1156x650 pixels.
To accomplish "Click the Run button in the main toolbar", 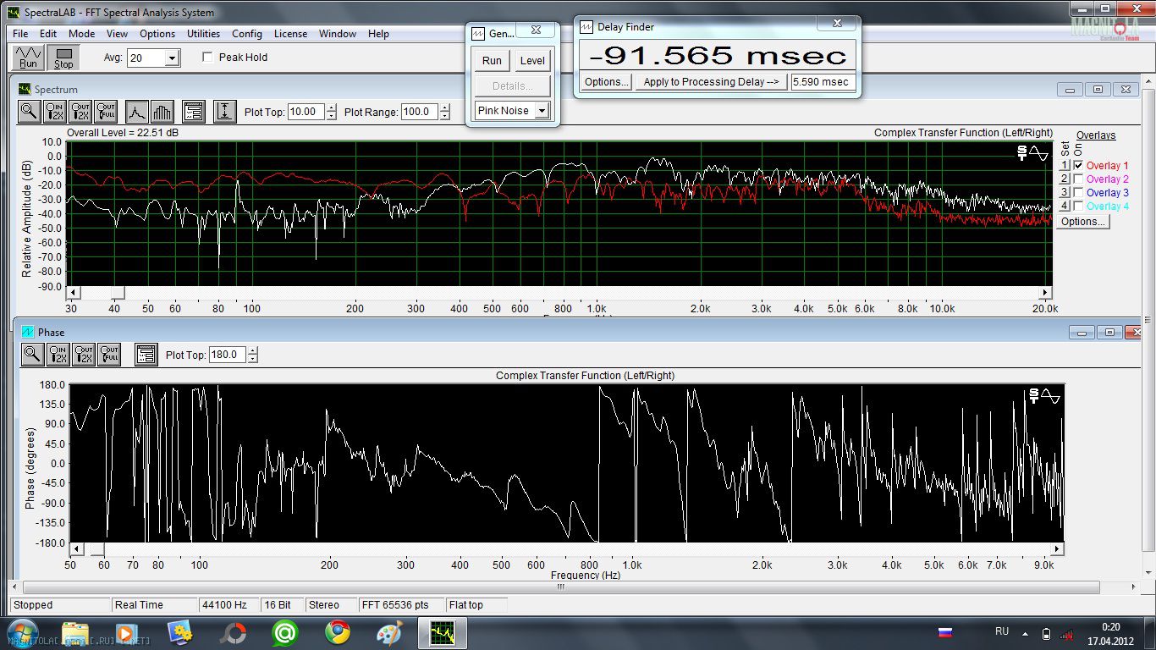I will (x=29, y=58).
